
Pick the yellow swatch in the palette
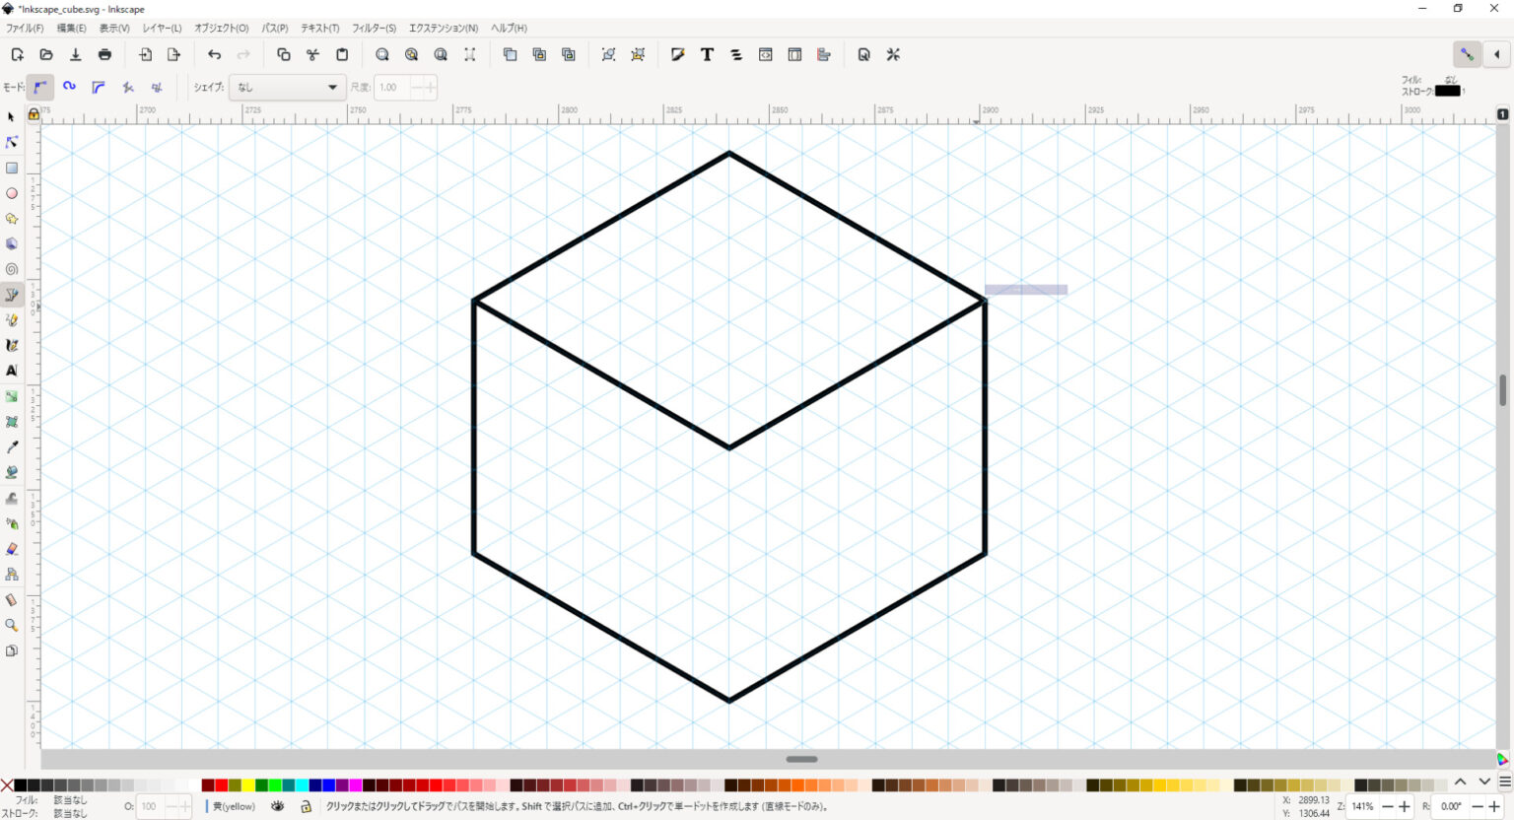pos(248,786)
